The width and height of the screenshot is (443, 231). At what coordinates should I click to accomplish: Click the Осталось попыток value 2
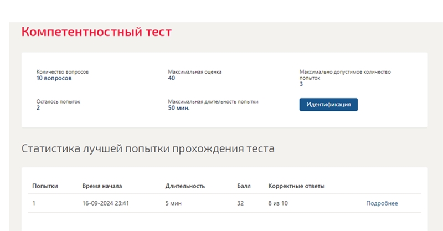click(38, 108)
